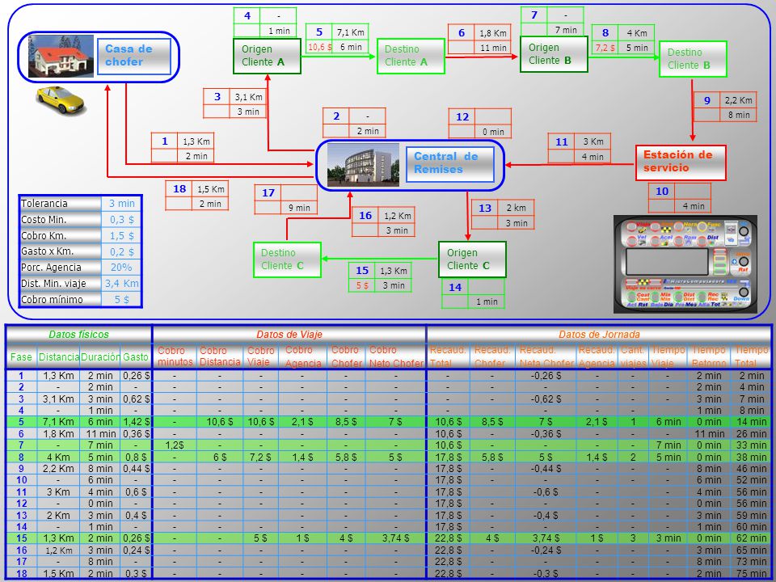Select the Origen Cliente B node
Image resolution: width=776 pixels, height=582 pixels.
point(554,54)
